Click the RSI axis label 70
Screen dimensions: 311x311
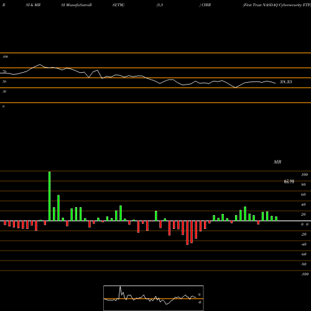click(4, 72)
